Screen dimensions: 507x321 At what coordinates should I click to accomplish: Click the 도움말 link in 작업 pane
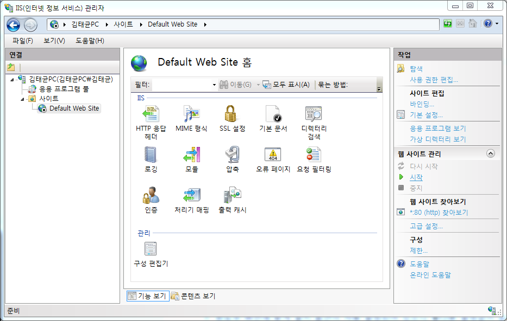tap(420, 264)
